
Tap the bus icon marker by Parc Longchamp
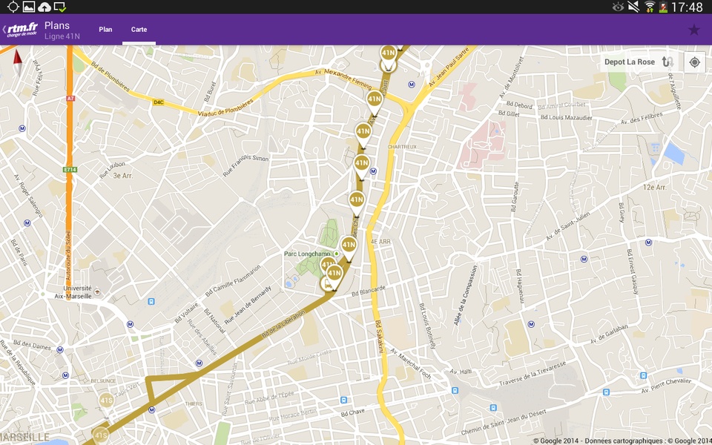(326, 285)
